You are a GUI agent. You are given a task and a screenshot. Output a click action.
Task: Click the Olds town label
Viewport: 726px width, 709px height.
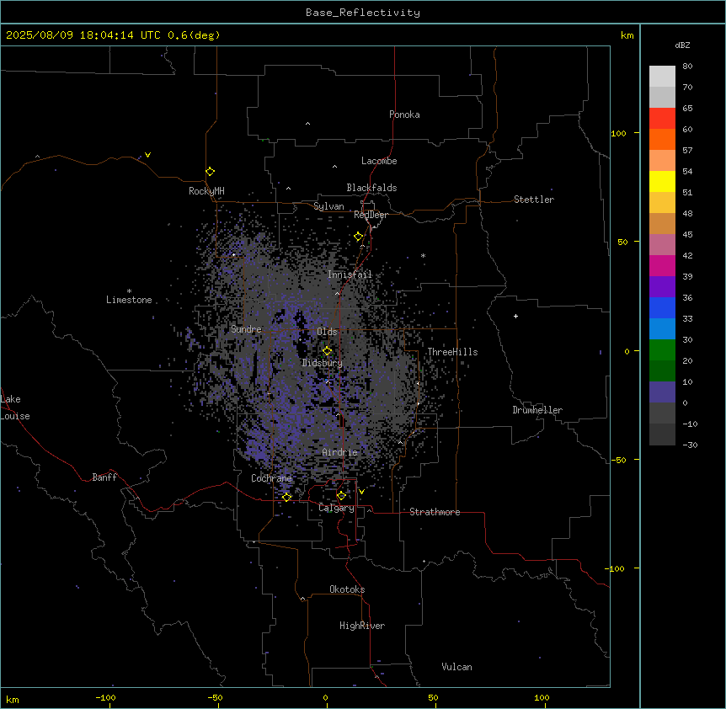[327, 332]
